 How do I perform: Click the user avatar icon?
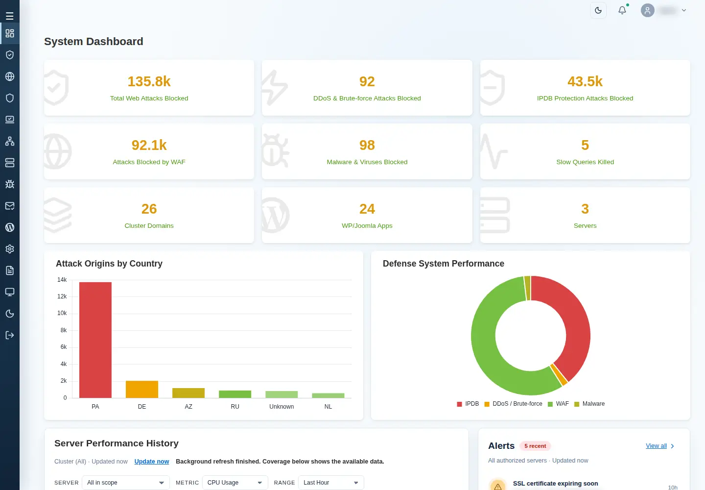(x=648, y=10)
